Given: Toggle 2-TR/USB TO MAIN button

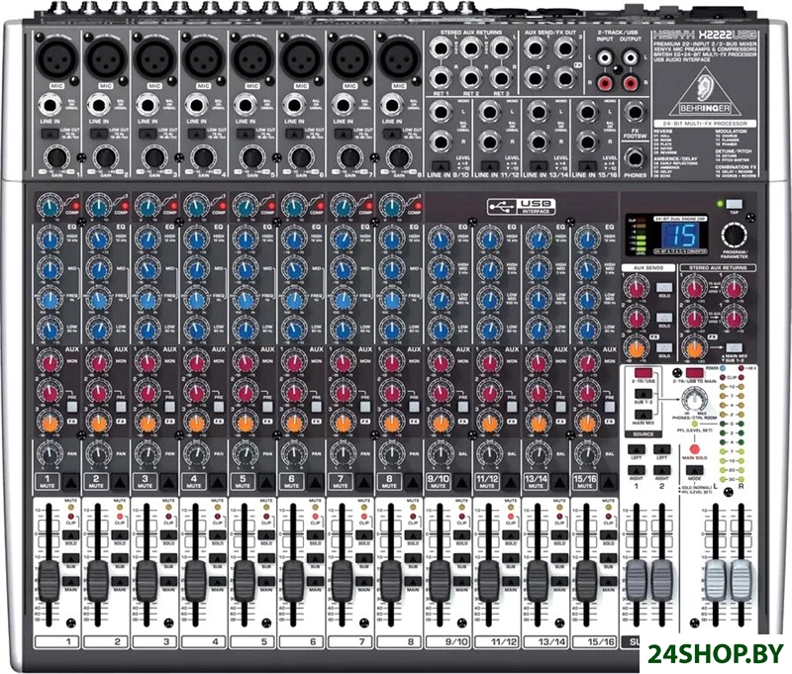Looking at the screenshot, I should (x=695, y=373).
